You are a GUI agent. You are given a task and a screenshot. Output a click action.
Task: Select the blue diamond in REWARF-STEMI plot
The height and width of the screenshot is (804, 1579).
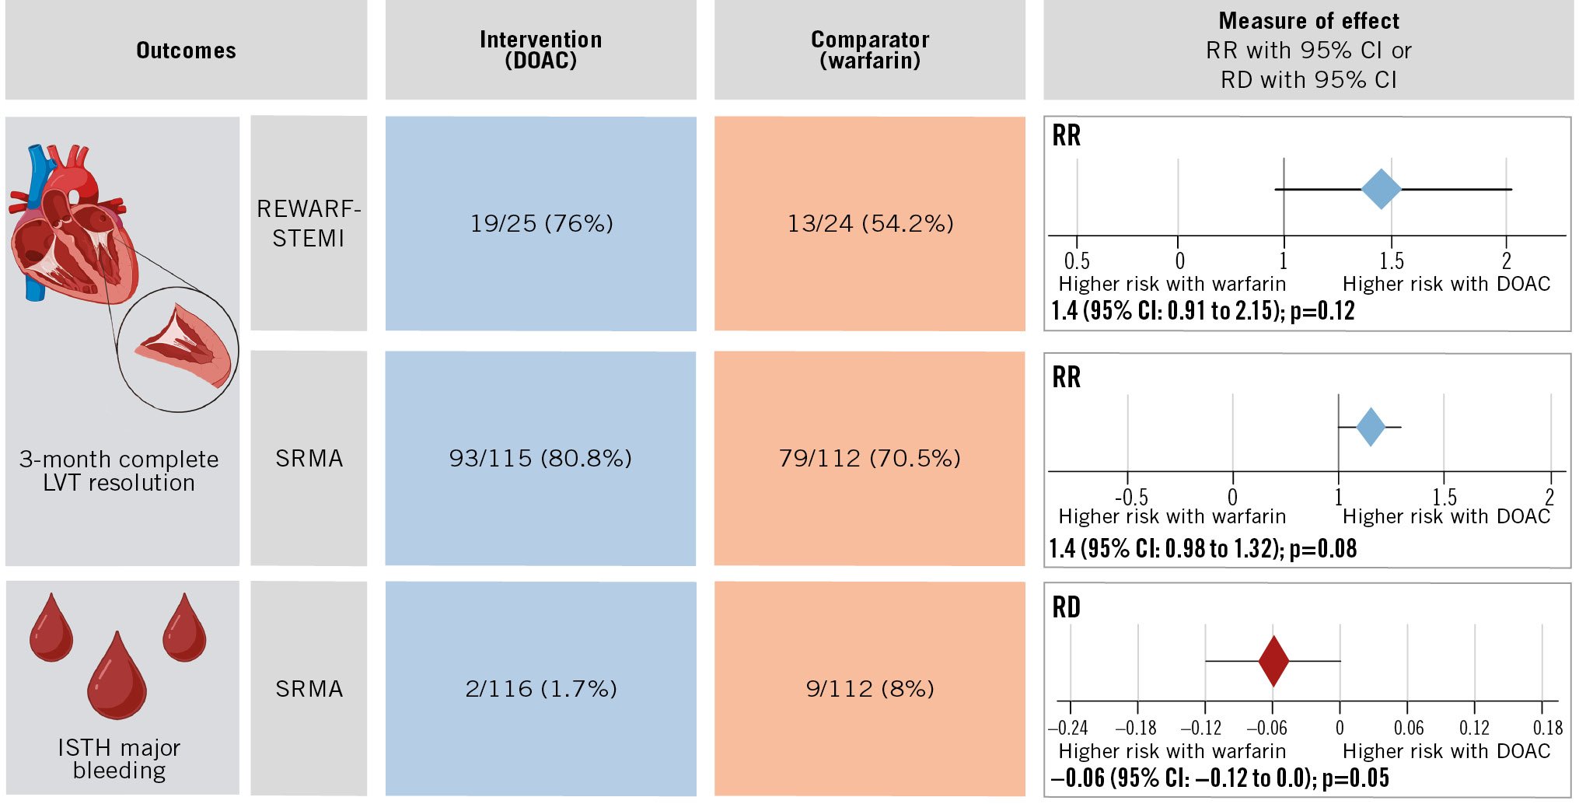pos(1382,189)
